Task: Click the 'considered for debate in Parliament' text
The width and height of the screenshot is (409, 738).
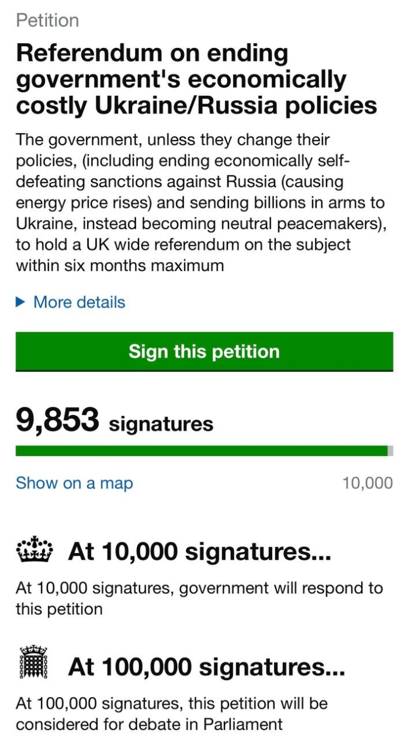Action: [149, 725]
